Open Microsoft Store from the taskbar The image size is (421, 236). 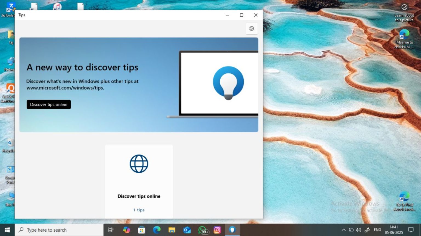141,230
